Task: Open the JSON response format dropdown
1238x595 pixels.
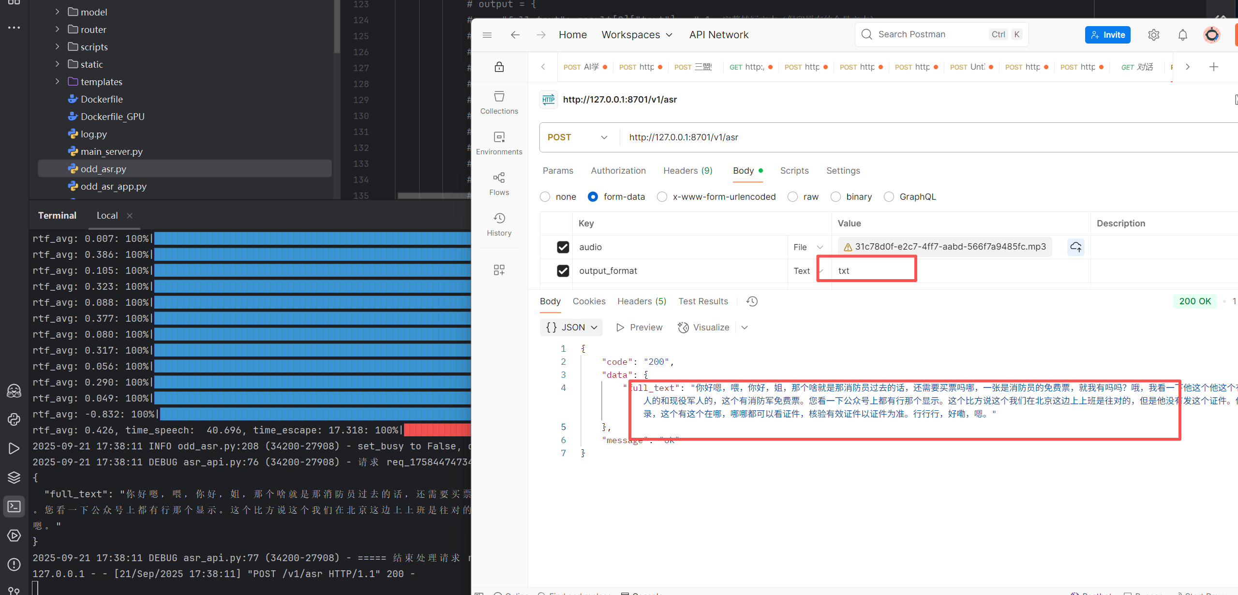Action: click(x=571, y=327)
